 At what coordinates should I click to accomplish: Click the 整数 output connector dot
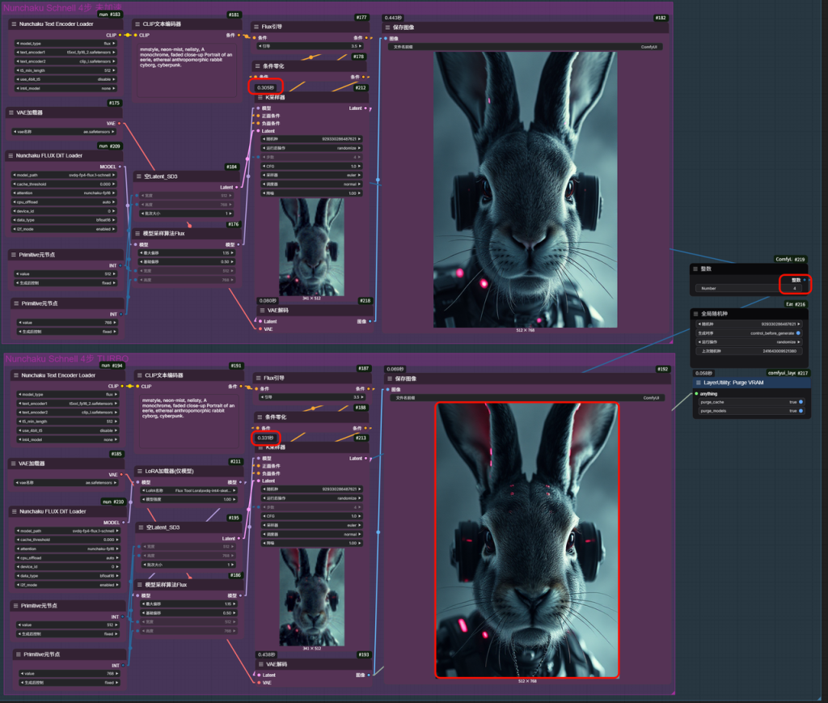point(805,280)
